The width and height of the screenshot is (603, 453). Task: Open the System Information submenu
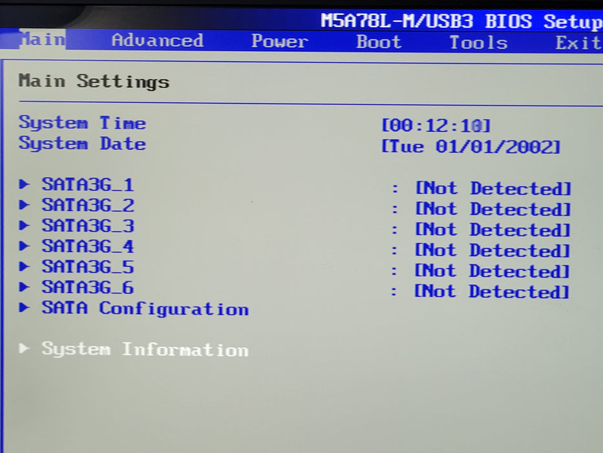(x=145, y=349)
